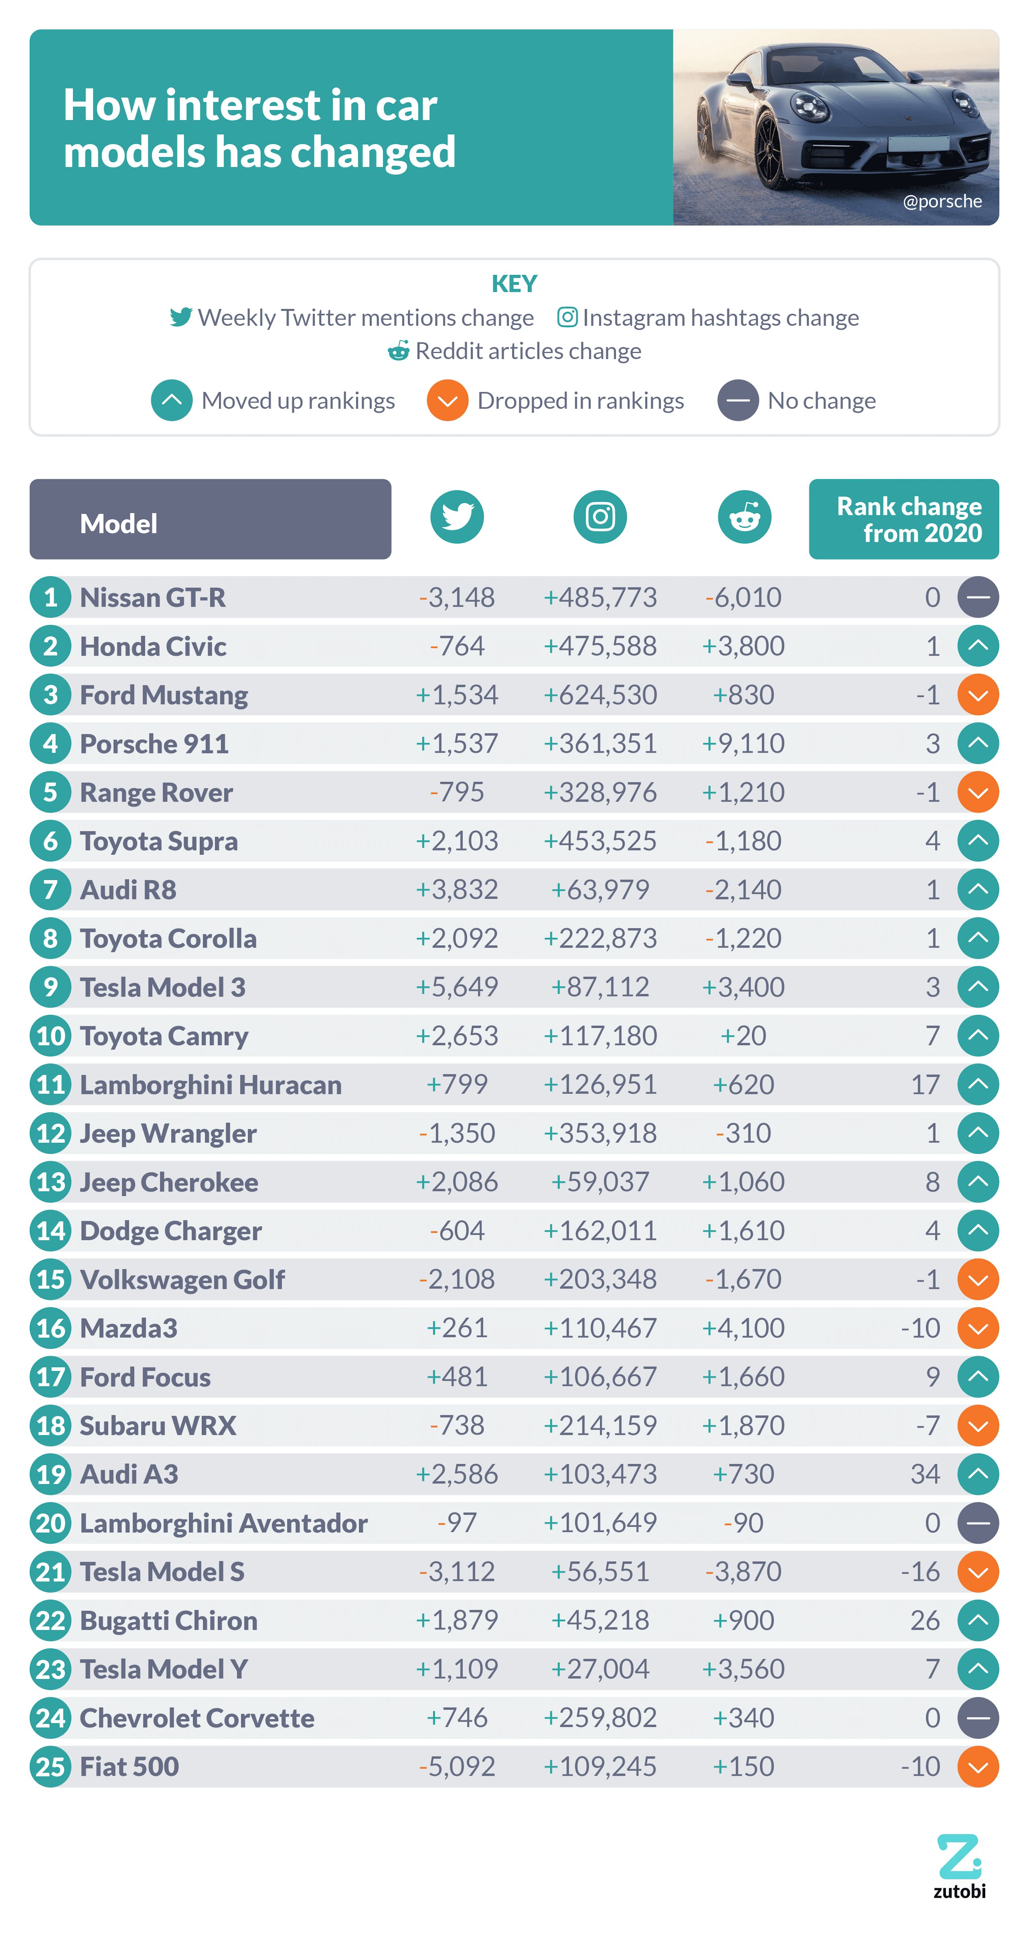
Task: Click the up arrow for Audi A3
Action: point(977,1474)
